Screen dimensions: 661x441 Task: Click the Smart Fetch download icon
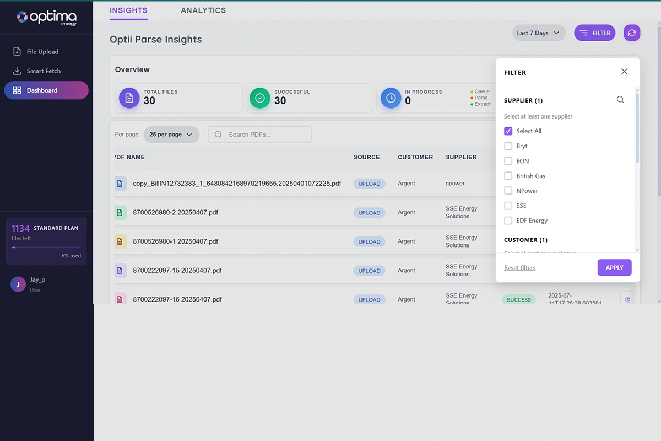(x=17, y=71)
